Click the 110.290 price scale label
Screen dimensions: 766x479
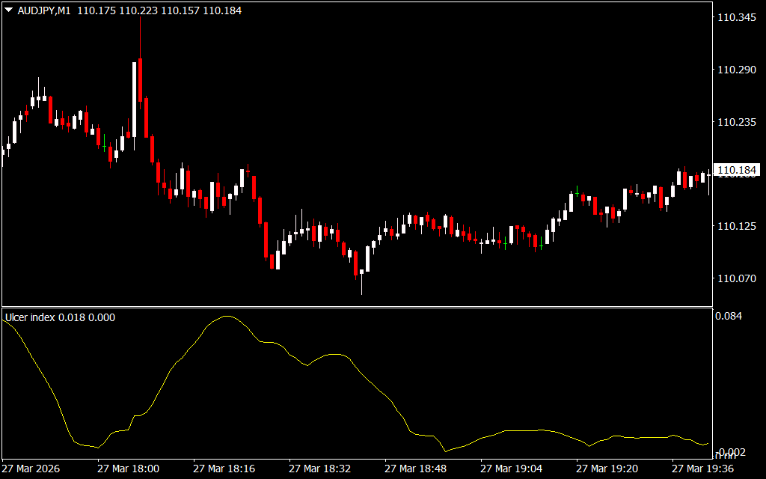(736, 70)
